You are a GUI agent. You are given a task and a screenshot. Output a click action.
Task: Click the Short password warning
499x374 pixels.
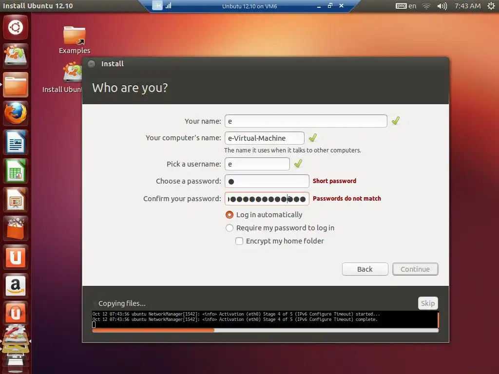tap(334, 181)
